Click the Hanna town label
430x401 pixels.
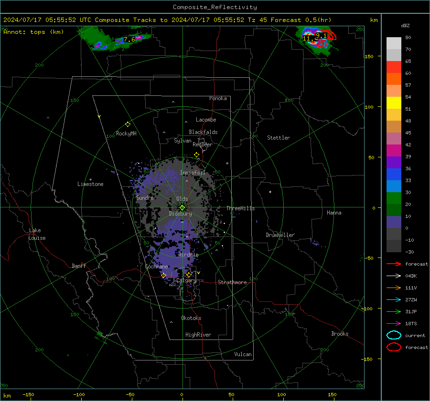334,213
